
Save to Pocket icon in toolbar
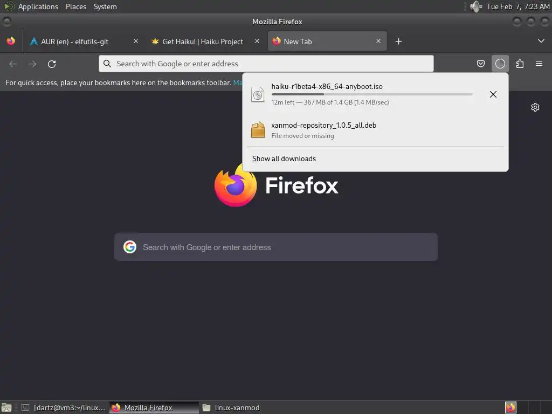[480, 64]
